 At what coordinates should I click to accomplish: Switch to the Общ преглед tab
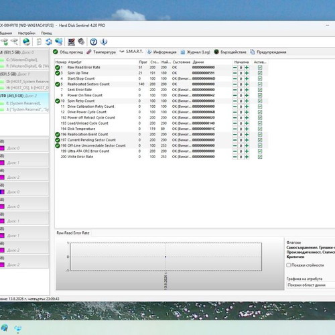[x=68, y=52]
